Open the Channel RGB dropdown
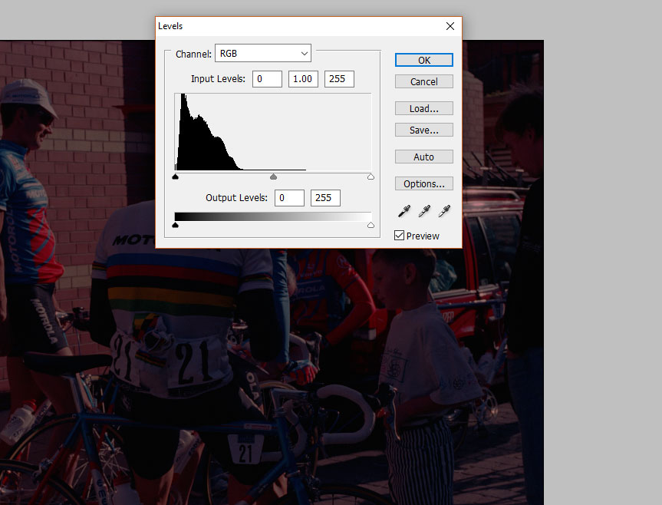The image size is (662, 505). [263, 53]
